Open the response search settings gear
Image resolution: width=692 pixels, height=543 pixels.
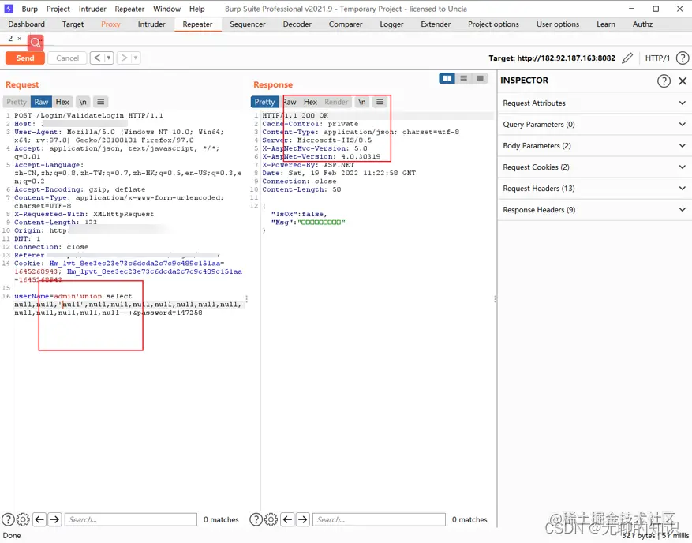(271, 519)
